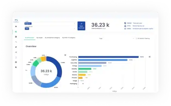This screenshot has width=171, height=106.
Task: Click the clock icon beside emissions per capita
Action: [x=125, y=29]
